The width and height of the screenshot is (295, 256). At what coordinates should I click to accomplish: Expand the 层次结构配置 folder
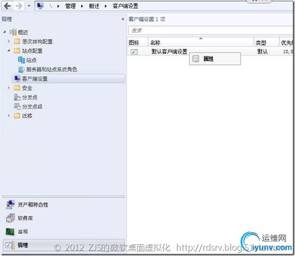[8, 41]
